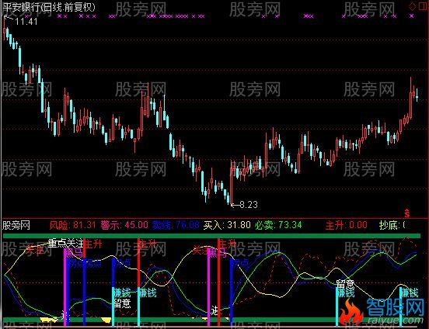429x329 pixels.
Task: Click the 留意 label above rightmost cyan bars
Action: click(345, 284)
